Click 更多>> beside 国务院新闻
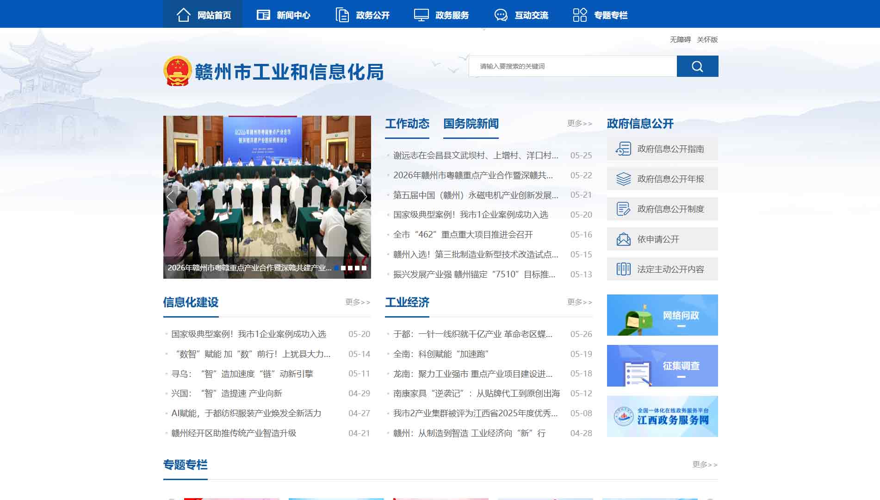The image size is (880, 500). tap(580, 123)
